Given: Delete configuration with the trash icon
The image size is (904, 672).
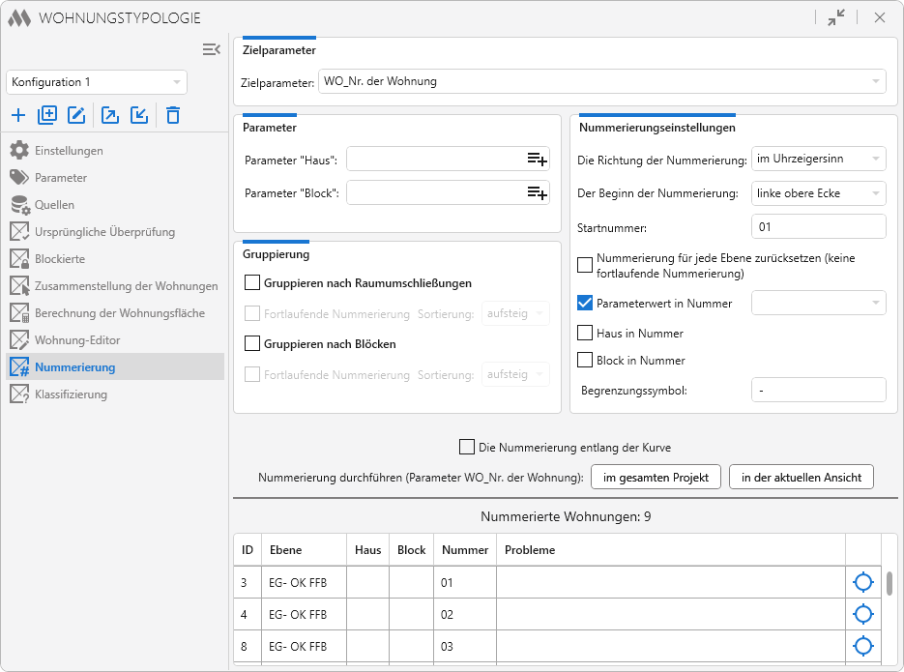Looking at the screenshot, I should click(173, 115).
